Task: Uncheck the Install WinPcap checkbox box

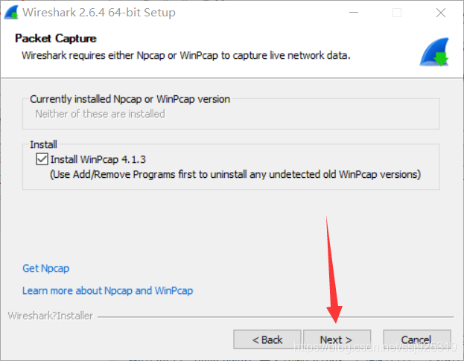Action: click(x=42, y=159)
